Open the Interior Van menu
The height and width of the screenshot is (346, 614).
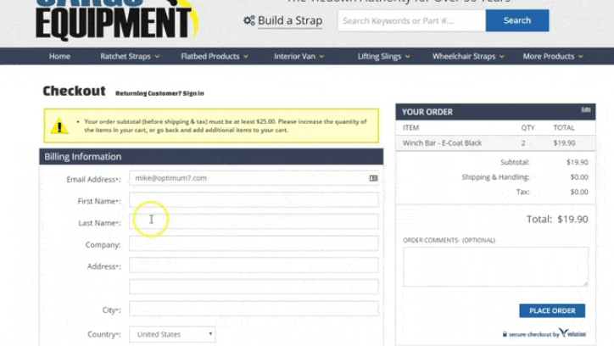click(294, 56)
